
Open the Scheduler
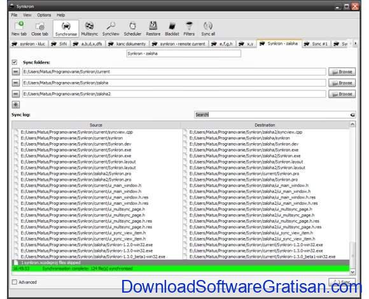[x=132, y=29]
